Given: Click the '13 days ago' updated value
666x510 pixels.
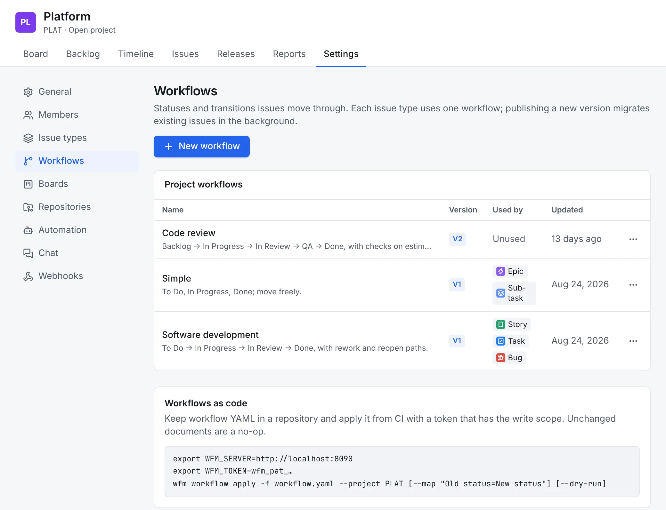Looking at the screenshot, I should [576, 239].
